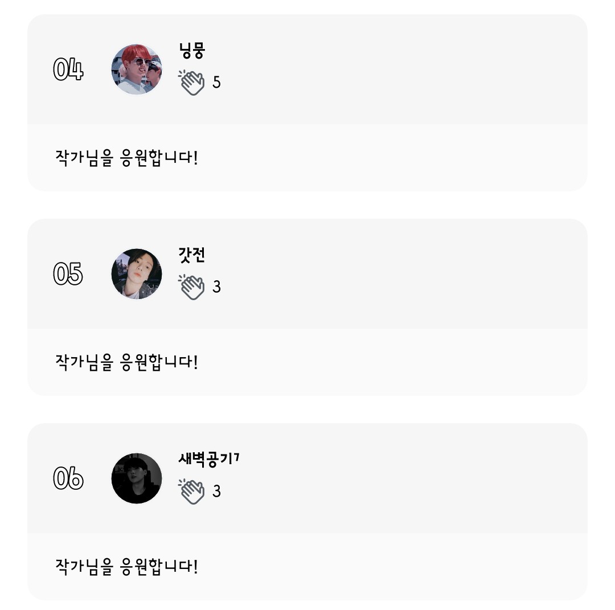
Task: Select the support message in rank 06 card
Action: coord(126,566)
